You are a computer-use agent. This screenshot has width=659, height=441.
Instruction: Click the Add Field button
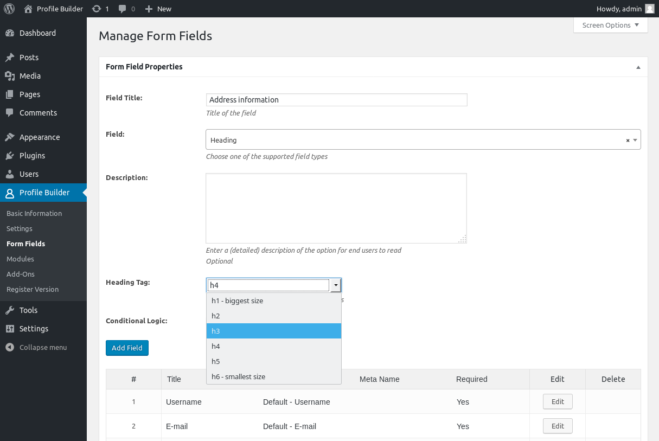(x=127, y=348)
